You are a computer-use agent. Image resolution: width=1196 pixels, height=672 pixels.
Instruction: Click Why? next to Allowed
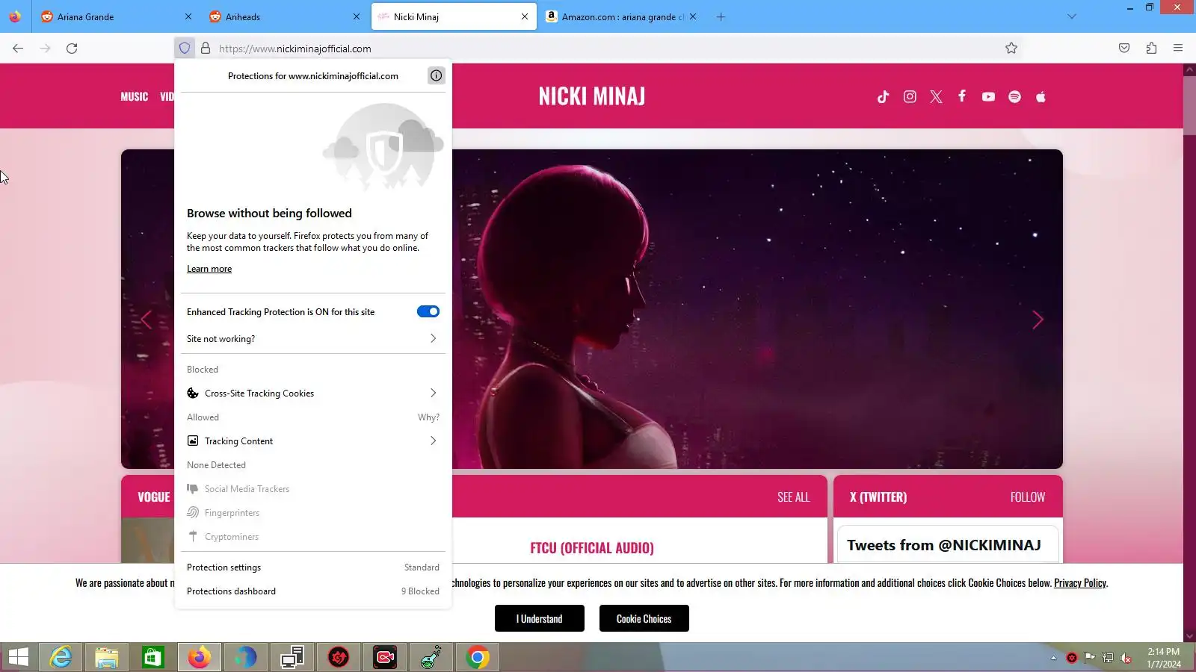(428, 417)
